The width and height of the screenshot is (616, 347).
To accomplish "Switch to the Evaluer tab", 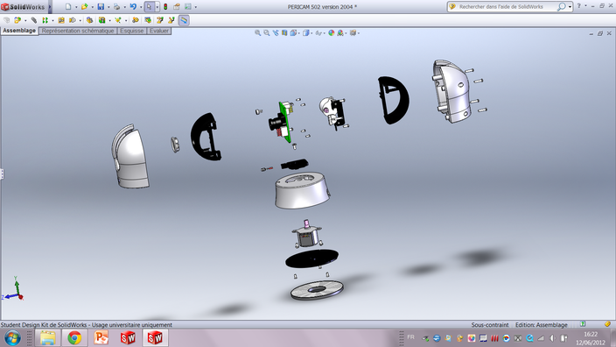I will click(x=158, y=31).
